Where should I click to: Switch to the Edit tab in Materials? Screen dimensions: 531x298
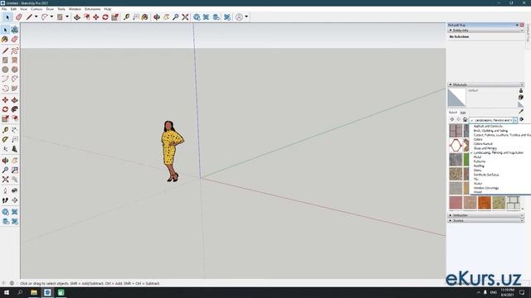tap(463, 113)
